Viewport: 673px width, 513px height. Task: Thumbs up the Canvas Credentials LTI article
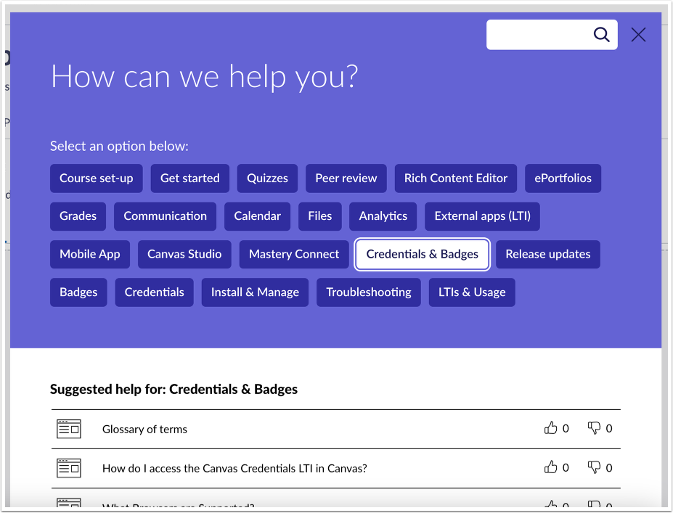(552, 467)
